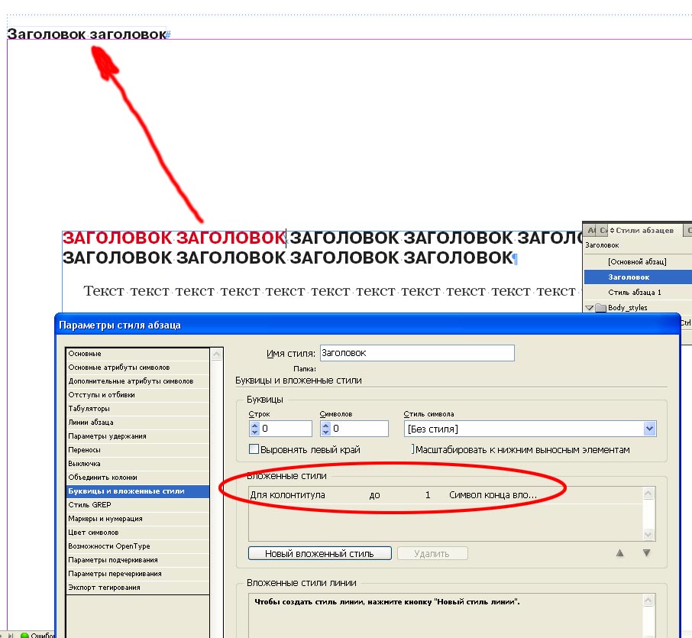Open the Стиль GREP category
Screen dimensions: 692x638
pyautogui.click(x=137, y=504)
